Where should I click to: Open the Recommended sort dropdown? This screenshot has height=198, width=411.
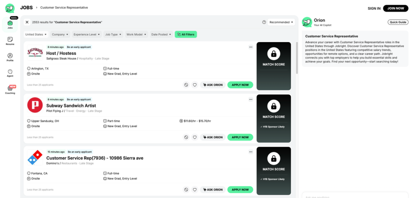pyautogui.click(x=281, y=22)
